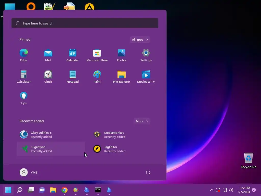
Task: Open Settings from the Pinned apps
Action: pyautogui.click(x=146, y=55)
